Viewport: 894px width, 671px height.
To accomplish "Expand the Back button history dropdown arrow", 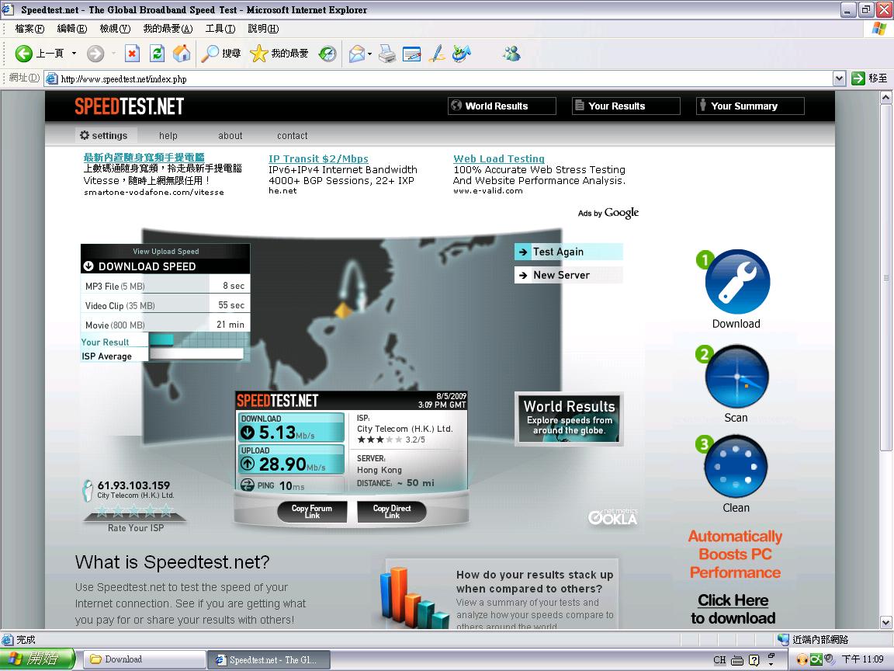I will pyautogui.click(x=74, y=54).
